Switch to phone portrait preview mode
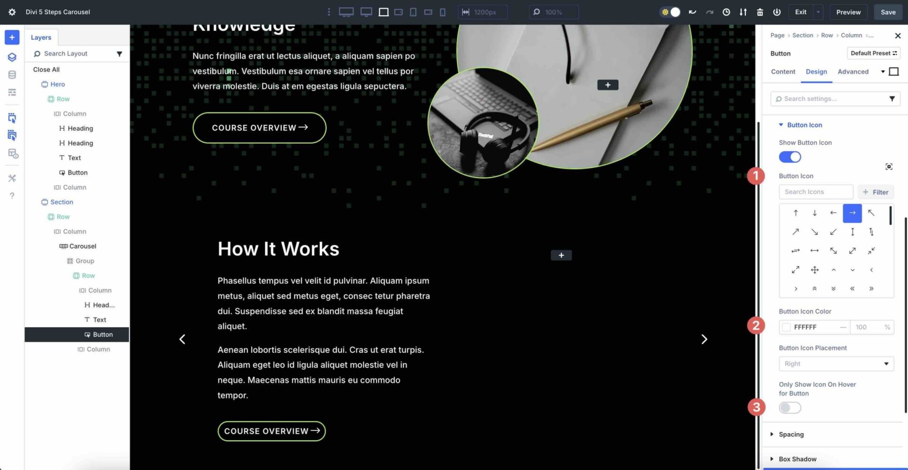Screen dimensions: 908x470 pos(443,12)
